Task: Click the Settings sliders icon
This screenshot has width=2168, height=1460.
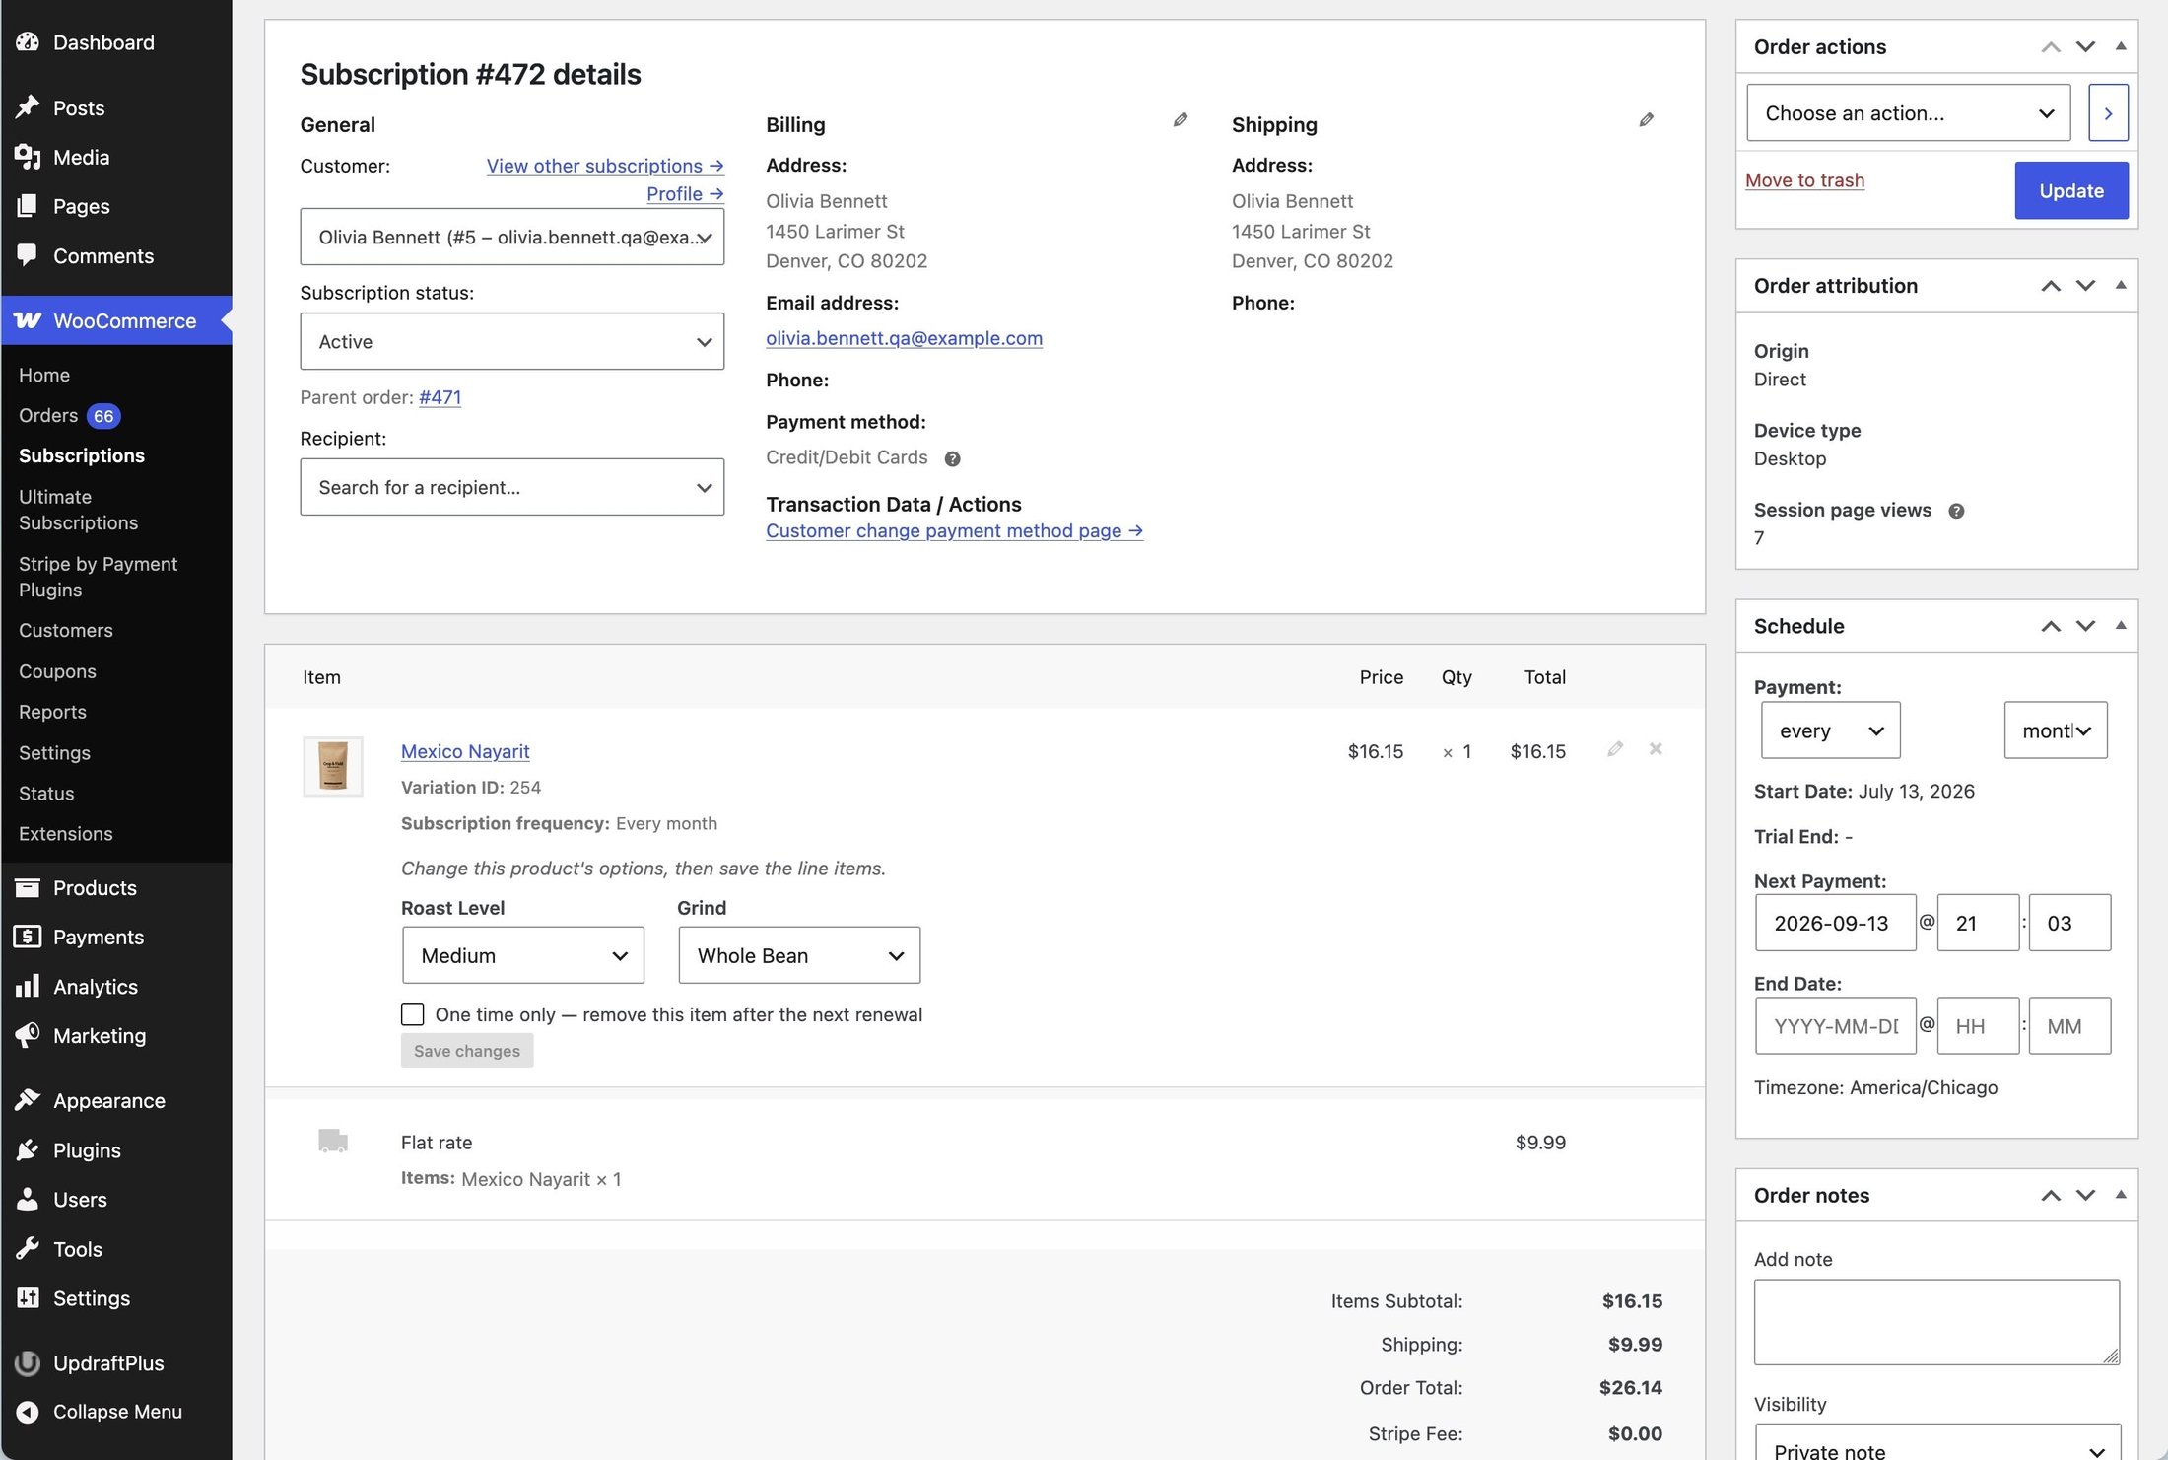Action: [28, 1298]
